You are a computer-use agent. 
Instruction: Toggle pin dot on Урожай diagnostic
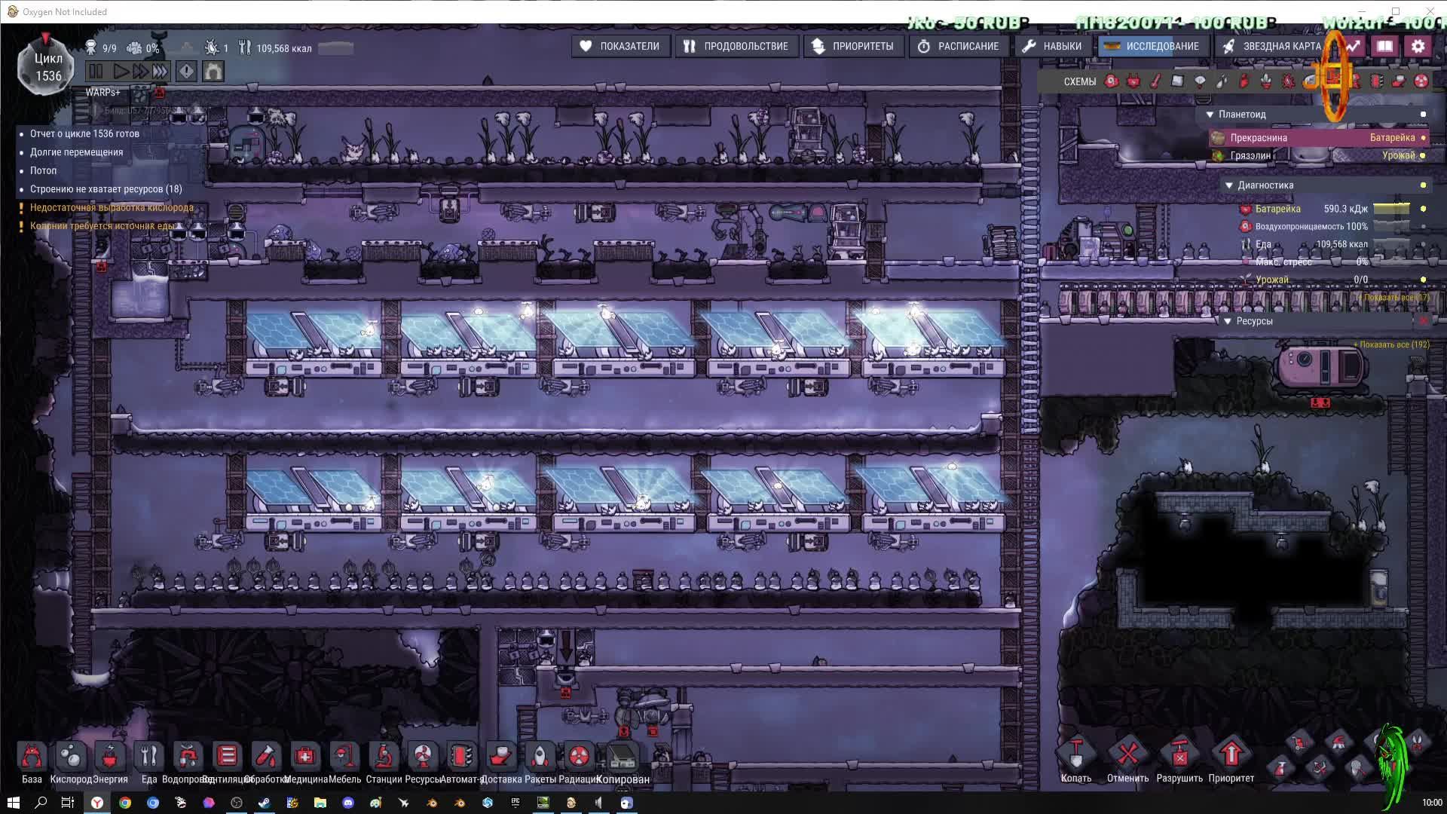[1423, 280]
